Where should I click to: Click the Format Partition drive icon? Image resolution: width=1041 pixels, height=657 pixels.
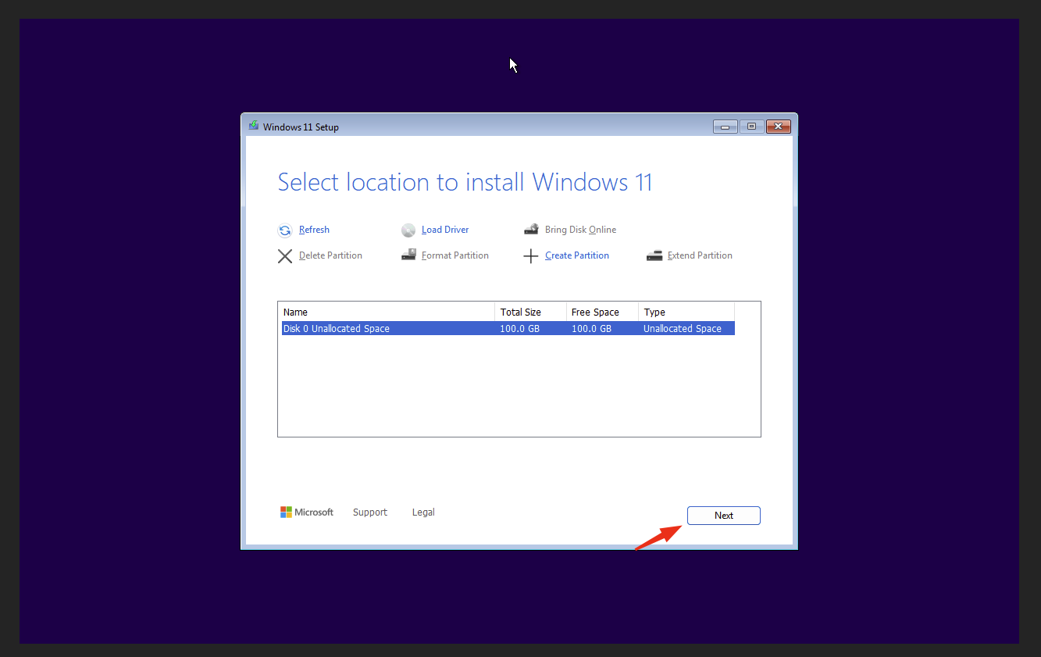click(408, 255)
